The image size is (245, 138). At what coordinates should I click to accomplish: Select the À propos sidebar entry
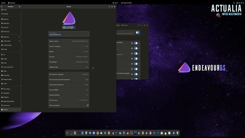pyautogui.click(x=10, y=110)
